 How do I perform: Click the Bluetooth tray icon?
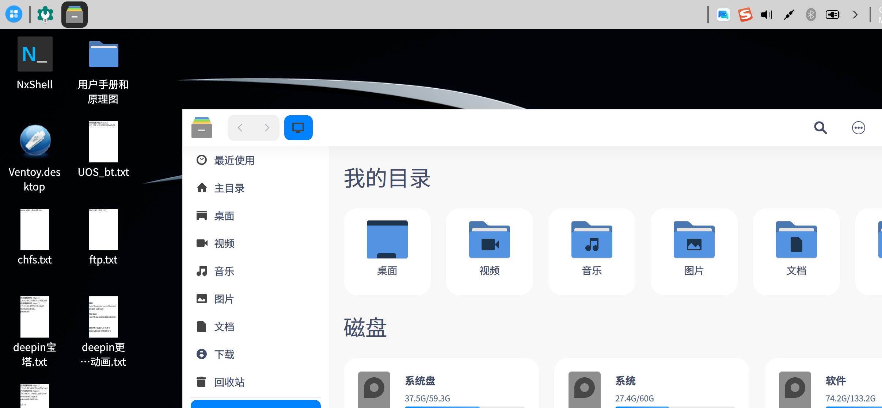pos(811,15)
